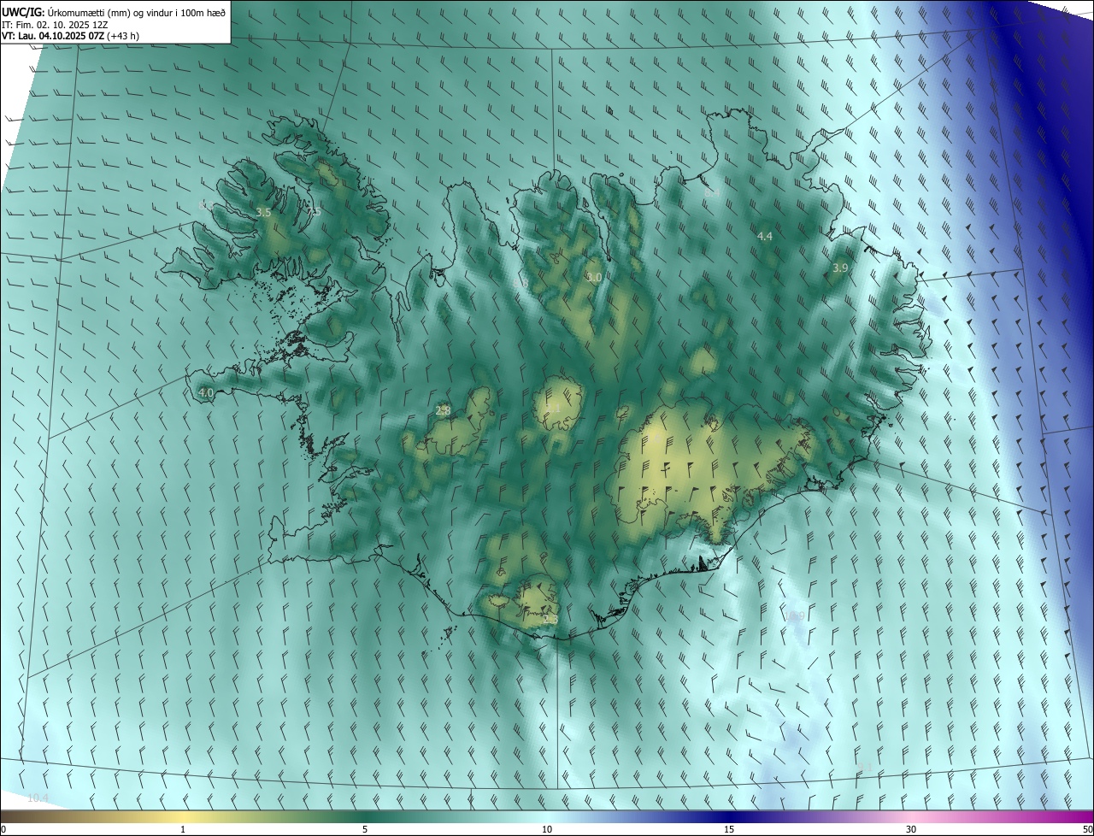Image resolution: width=1094 pixels, height=836 pixels.
Task: Click the 'VT: Lau. 04.10.2025 07Z' line
Action: (70, 36)
